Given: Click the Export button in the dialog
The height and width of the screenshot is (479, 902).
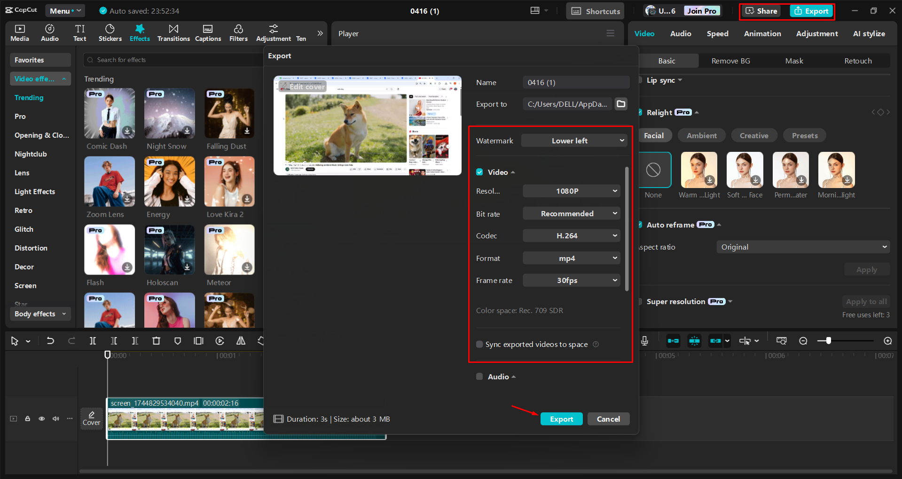Looking at the screenshot, I should (x=561, y=418).
